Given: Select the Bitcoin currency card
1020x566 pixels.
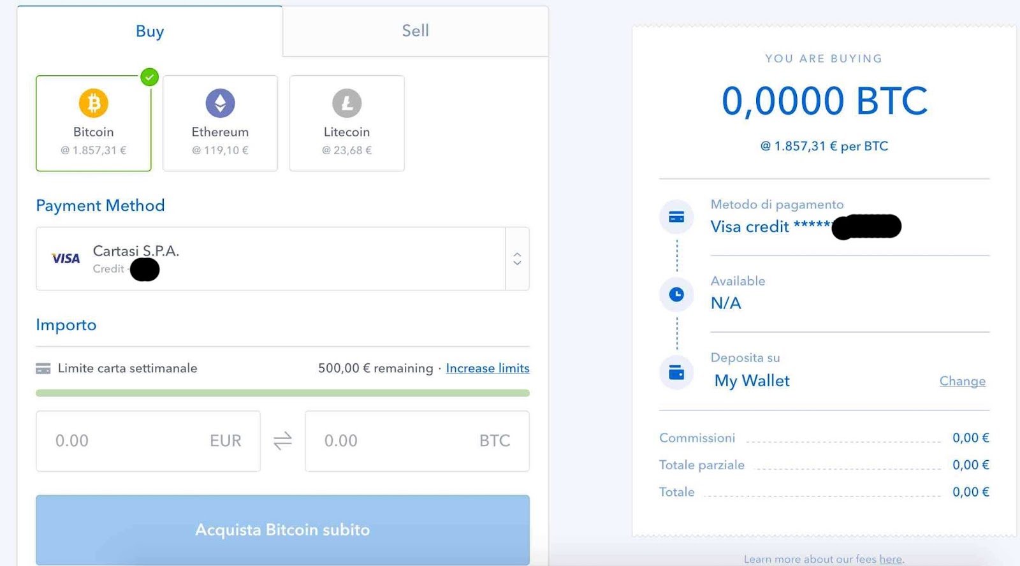Looking at the screenshot, I should (x=94, y=123).
